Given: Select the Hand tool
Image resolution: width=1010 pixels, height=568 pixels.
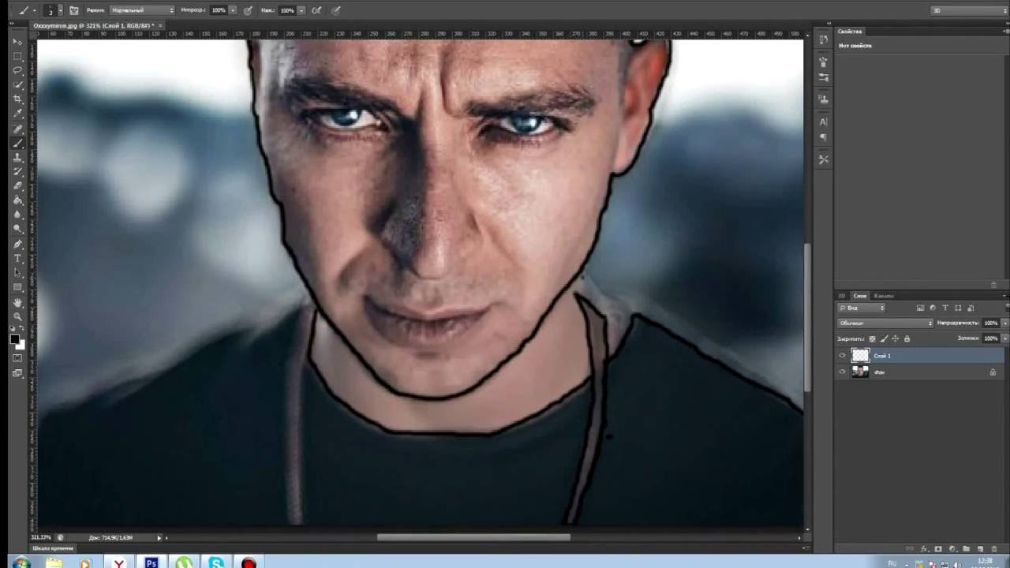Looking at the screenshot, I should point(17,302).
